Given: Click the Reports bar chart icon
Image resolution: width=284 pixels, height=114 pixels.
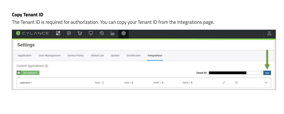Looking at the screenshot, I should [x=112, y=33].
